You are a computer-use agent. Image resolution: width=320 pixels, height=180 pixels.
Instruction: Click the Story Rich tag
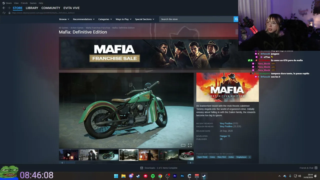pos(221,157)
